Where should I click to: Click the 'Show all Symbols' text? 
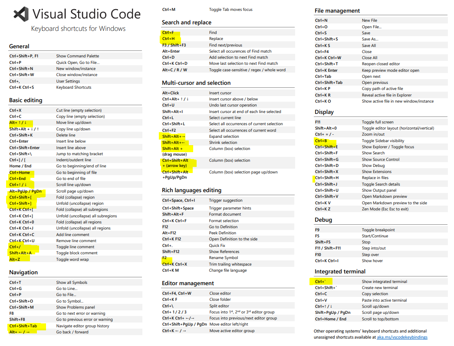[72, 283]
